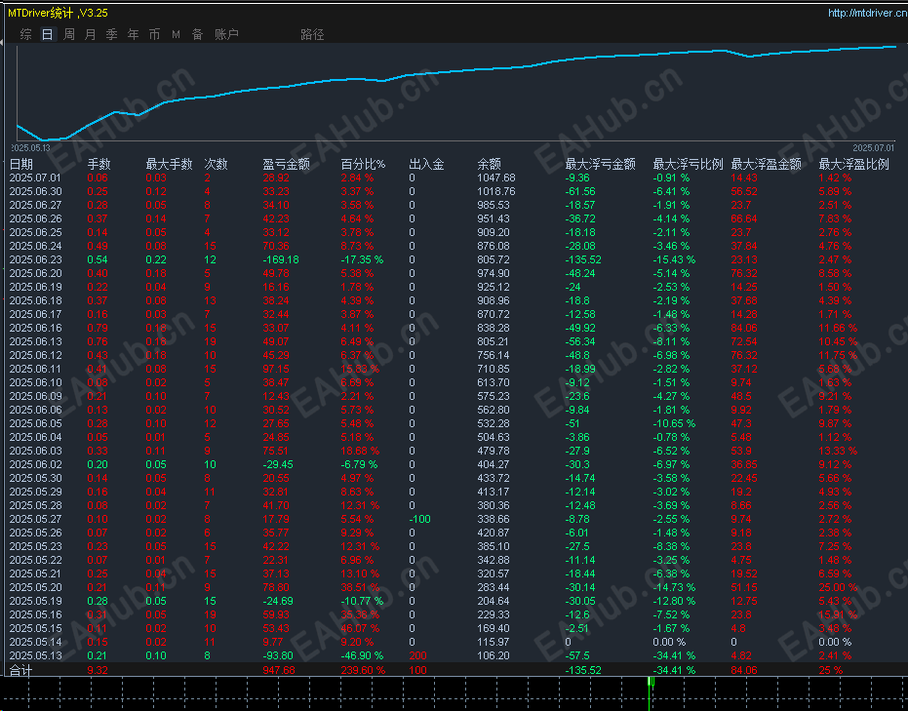
Task: Click the 出入金 column header
Action: (x=426, y=165)
